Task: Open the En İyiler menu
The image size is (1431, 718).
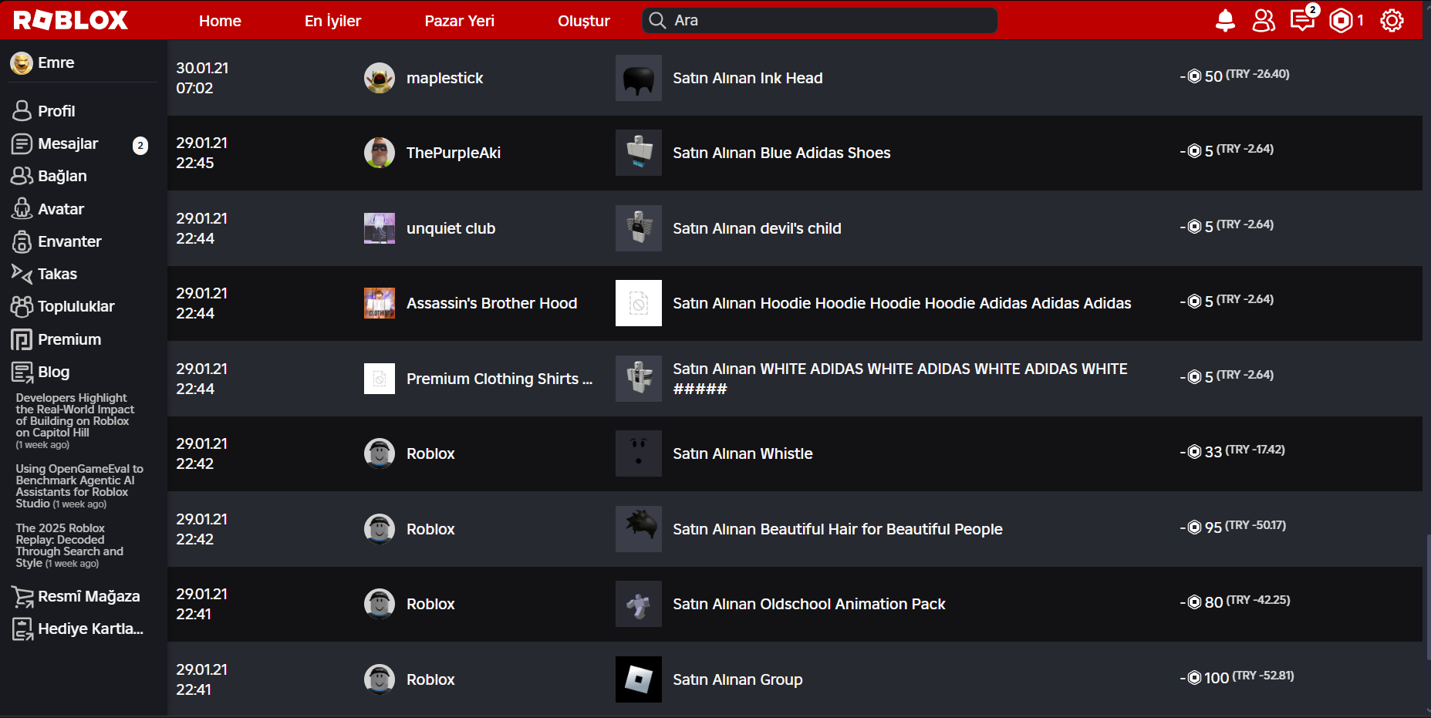Action: coord(332,21)
